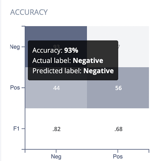
Task: Click the Actual label: Negative tooltip text
Action: point(68,60)
